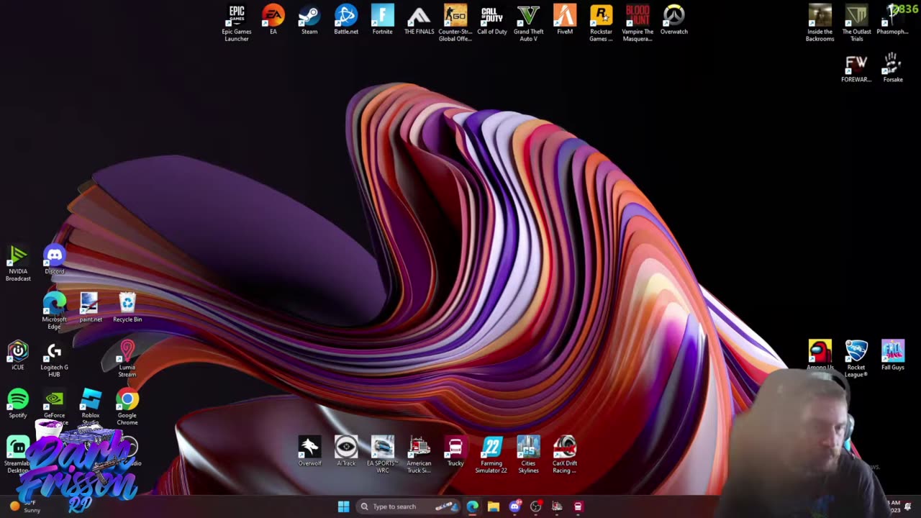Click the Spotify desktop icon

point(18,404)
